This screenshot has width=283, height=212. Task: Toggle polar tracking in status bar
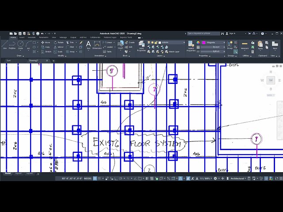(121, 178)
